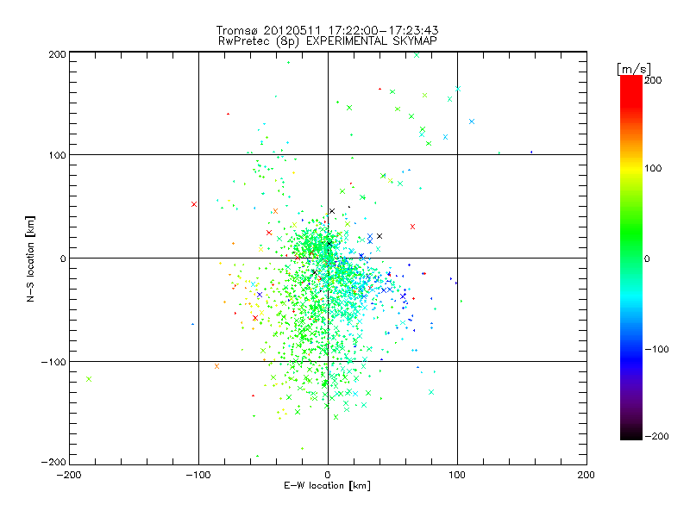This screenshot has width=690, height=517.
Task: Click the black bottom of the velocity colorbar
Action: click(631, 435)
